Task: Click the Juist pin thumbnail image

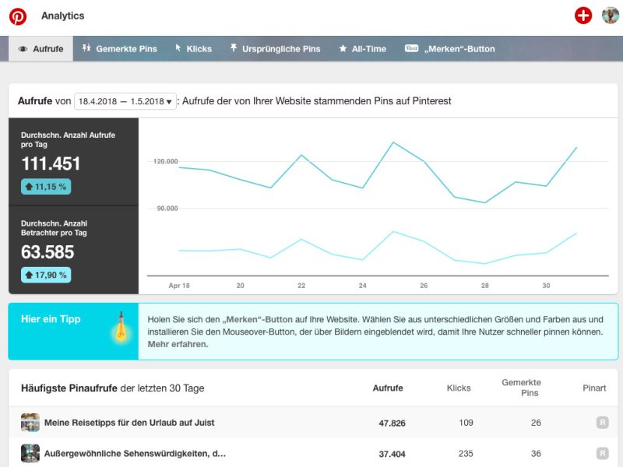Action: click(30, 423)
